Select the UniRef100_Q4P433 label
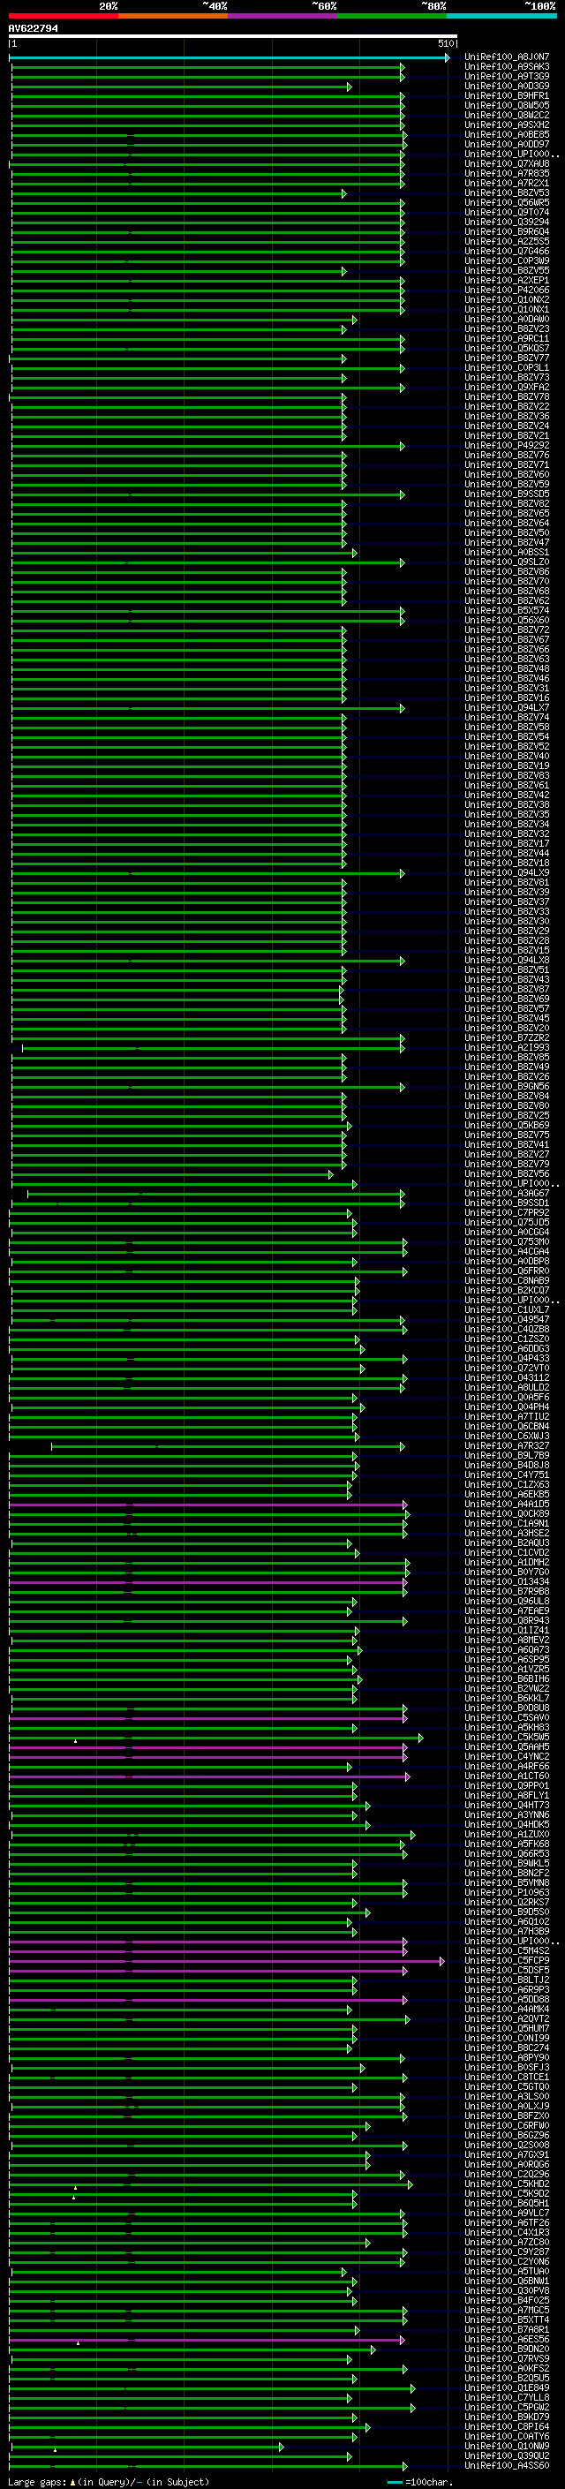 pyautogui.click(x=507, y=1360)
